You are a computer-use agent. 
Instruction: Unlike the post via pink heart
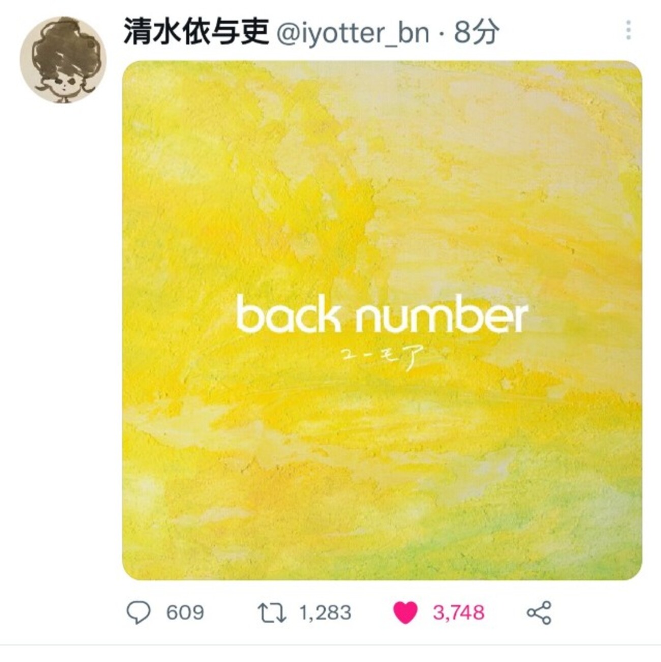click(x=405, y=613)
